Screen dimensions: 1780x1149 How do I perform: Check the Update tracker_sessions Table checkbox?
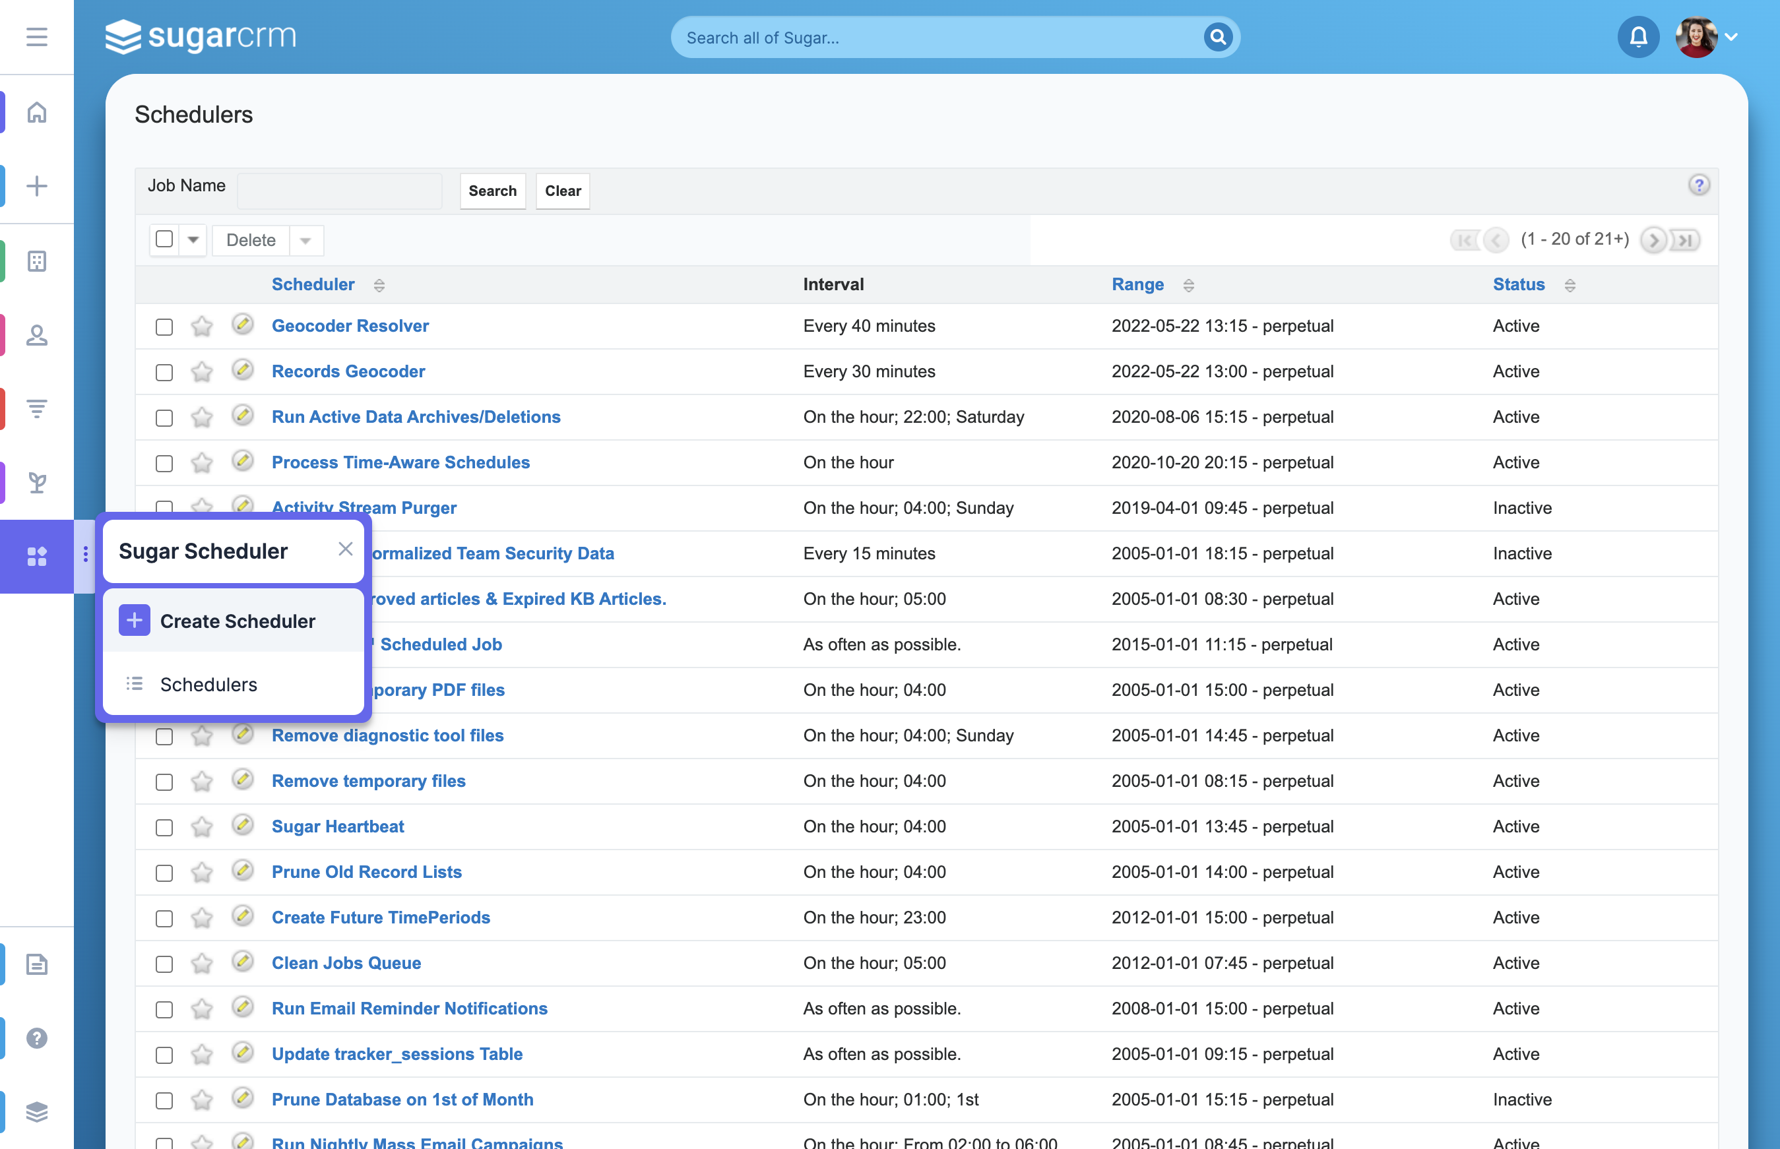point(164,1055)
